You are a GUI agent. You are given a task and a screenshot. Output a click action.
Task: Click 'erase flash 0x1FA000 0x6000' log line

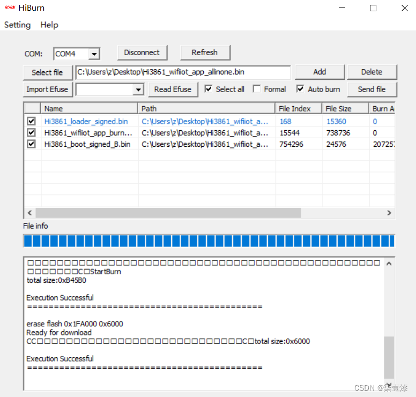75,324
